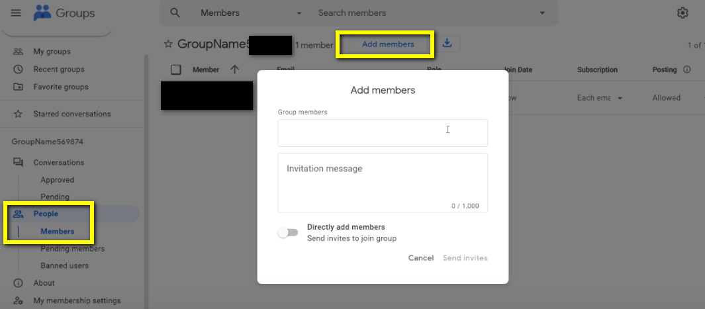Click the Recent groups clock icon
The image size is (705, 309).
[x=18, y=69]
